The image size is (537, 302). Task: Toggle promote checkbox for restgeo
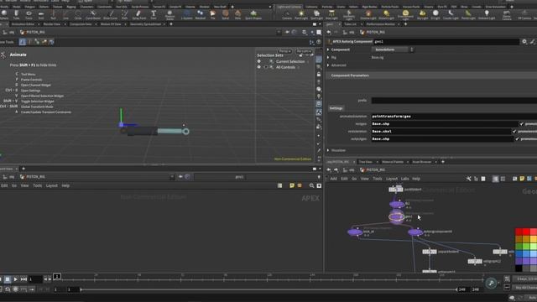point(521,124)
